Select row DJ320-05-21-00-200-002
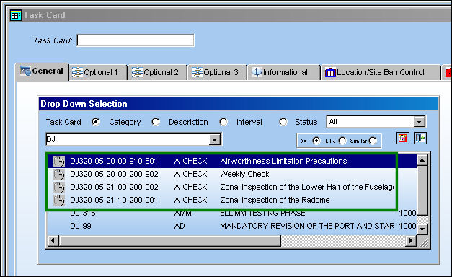 coord(232,188)
